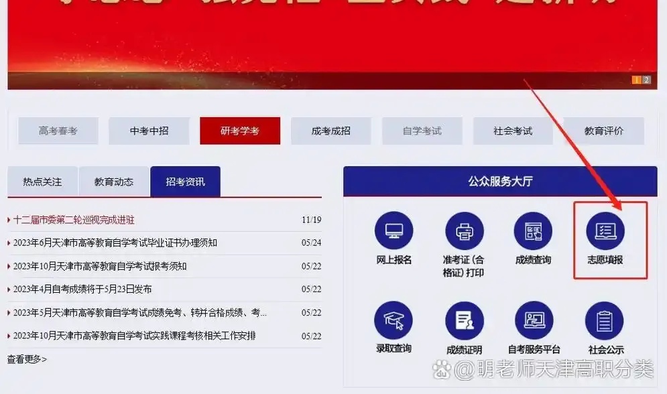This screenshot has width=667, height=394.
Task: Select the 教育评价 category tab
Action: coord(603,131)
